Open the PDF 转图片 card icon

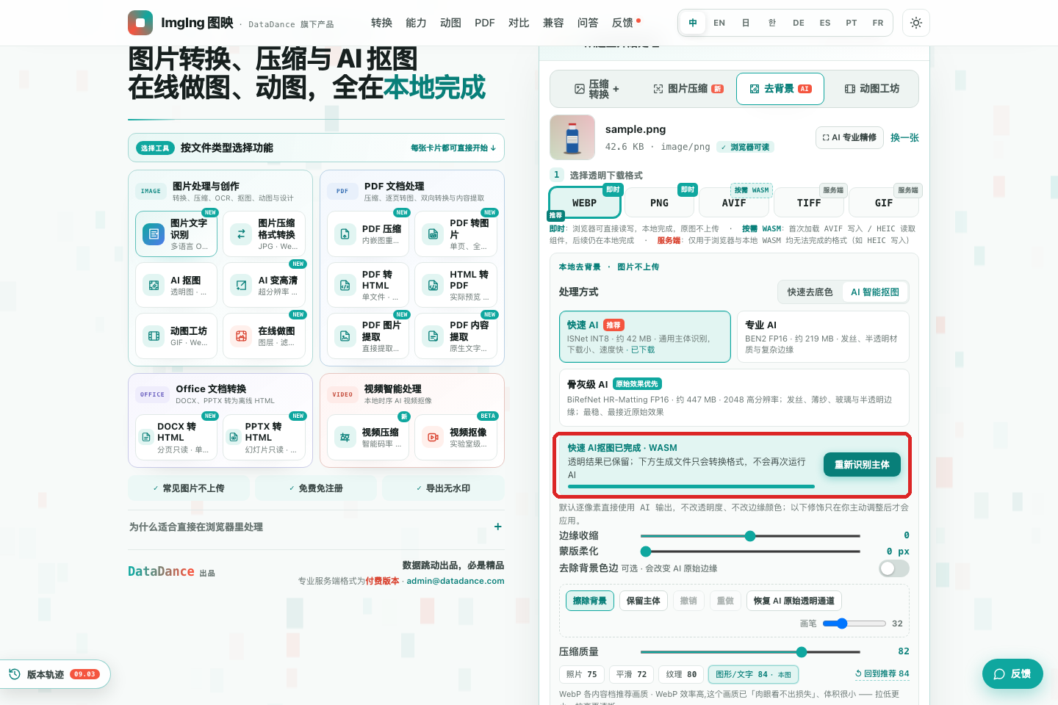point(433,234)
